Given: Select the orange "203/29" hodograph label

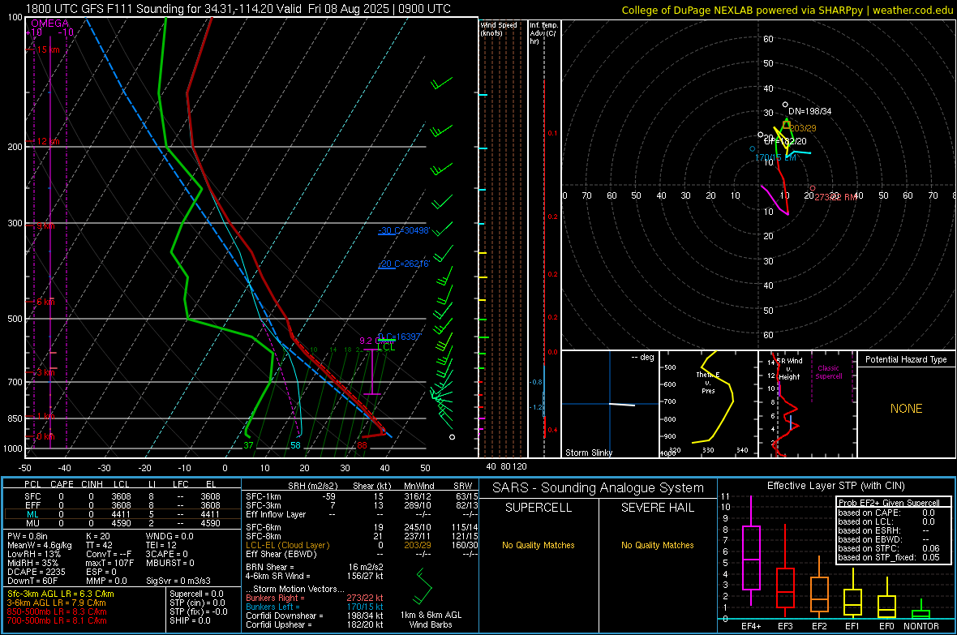Looking at the screenshot, I should coord(803,128).
